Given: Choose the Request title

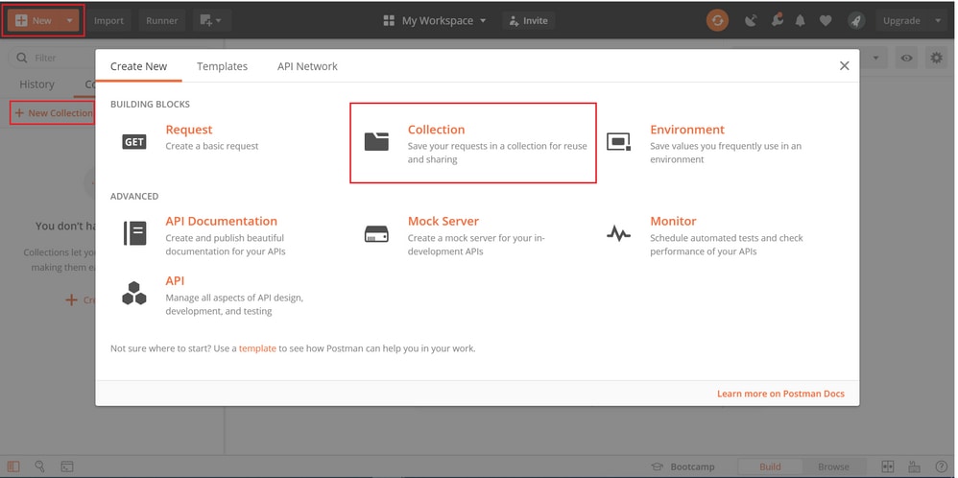Looking at the screenshot, I should (x=189, y=130).
